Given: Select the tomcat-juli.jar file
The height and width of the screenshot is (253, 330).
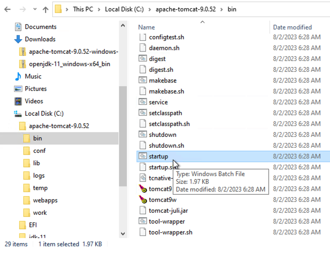Looking at the screenshot, I should click(x=169, y=211).
